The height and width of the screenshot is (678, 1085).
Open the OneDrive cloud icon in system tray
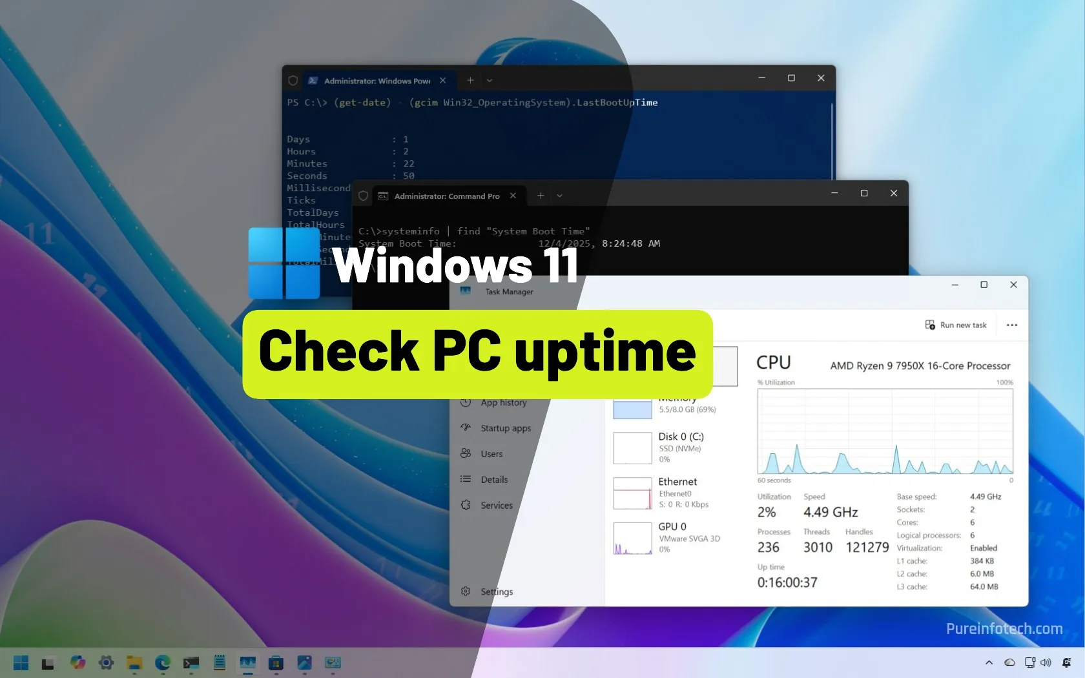click(x=1009, y=663)
